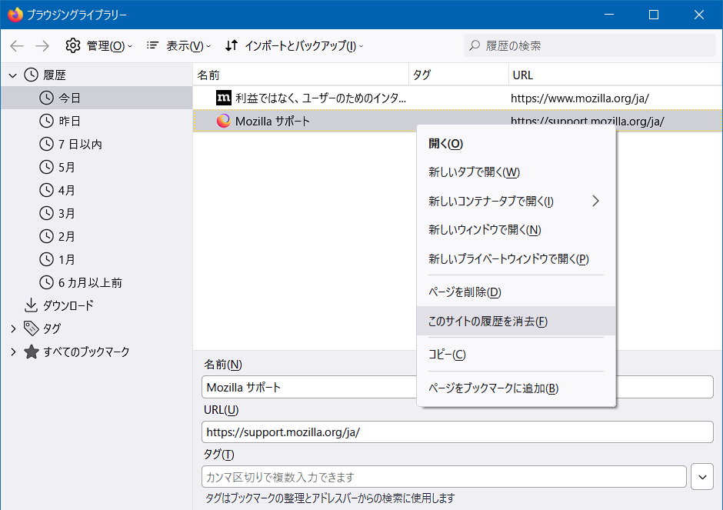Screen dimensions: 723x510
Task: Click the magnifier icon in search box
Action: coord(475,45)
